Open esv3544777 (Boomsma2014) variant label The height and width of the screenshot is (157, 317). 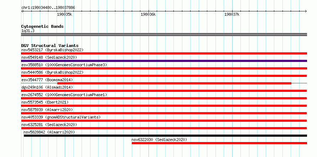pyautogui.click(x=47, y=80)
